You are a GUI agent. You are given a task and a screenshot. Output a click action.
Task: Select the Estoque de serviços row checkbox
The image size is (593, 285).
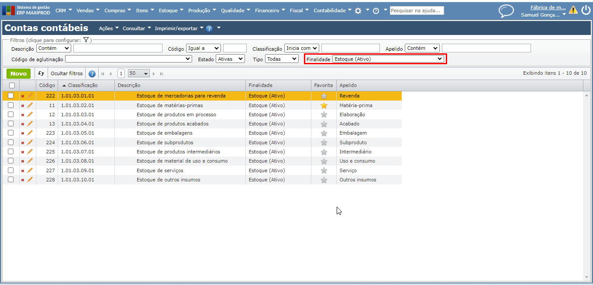tap(11, 170)
